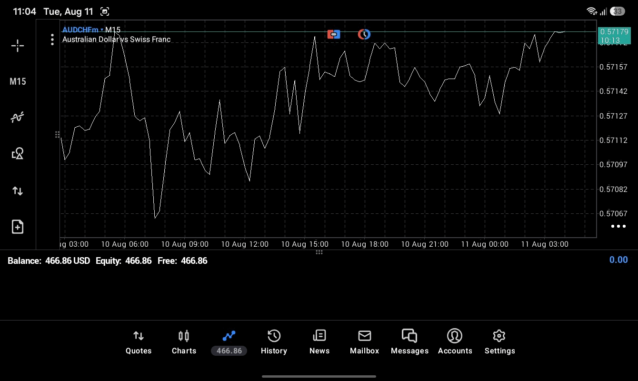Open the Trade tab labeled 466.86
The height and width of the screenshot is (381, 638).
[x=229, y=342]
